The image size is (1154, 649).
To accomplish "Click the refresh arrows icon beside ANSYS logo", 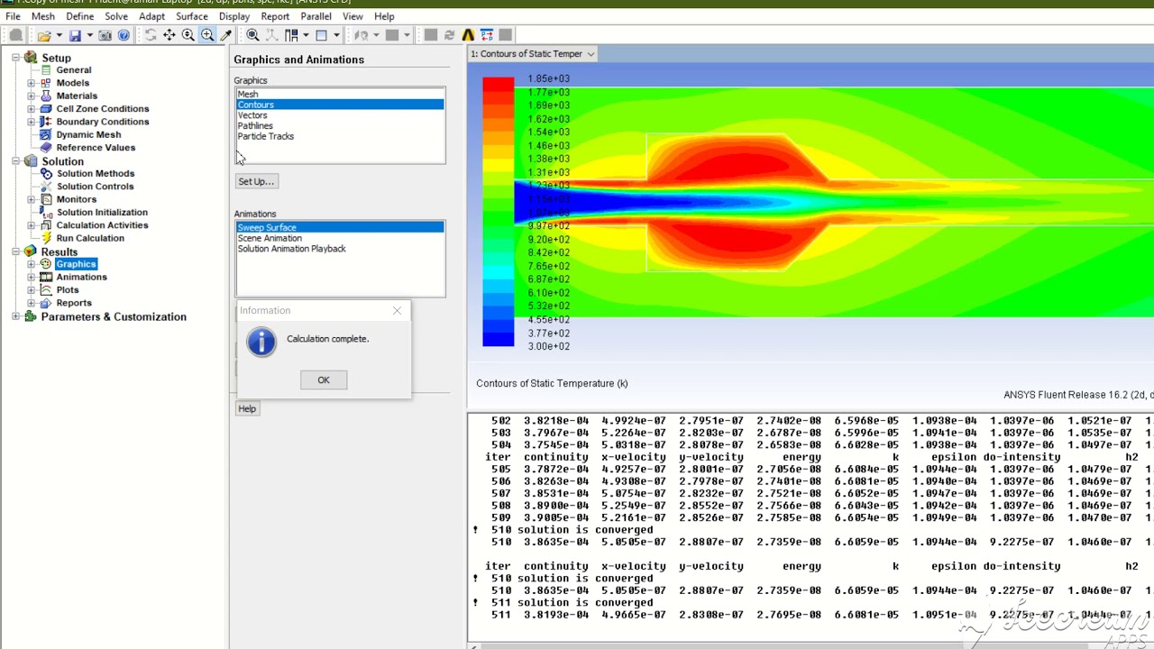I will click(449, 35).
